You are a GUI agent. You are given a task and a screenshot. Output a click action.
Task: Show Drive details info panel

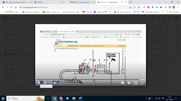[167, 27]
